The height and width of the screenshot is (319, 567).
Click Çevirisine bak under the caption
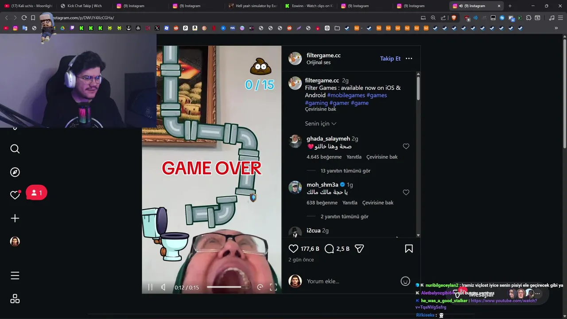point(321,109)
